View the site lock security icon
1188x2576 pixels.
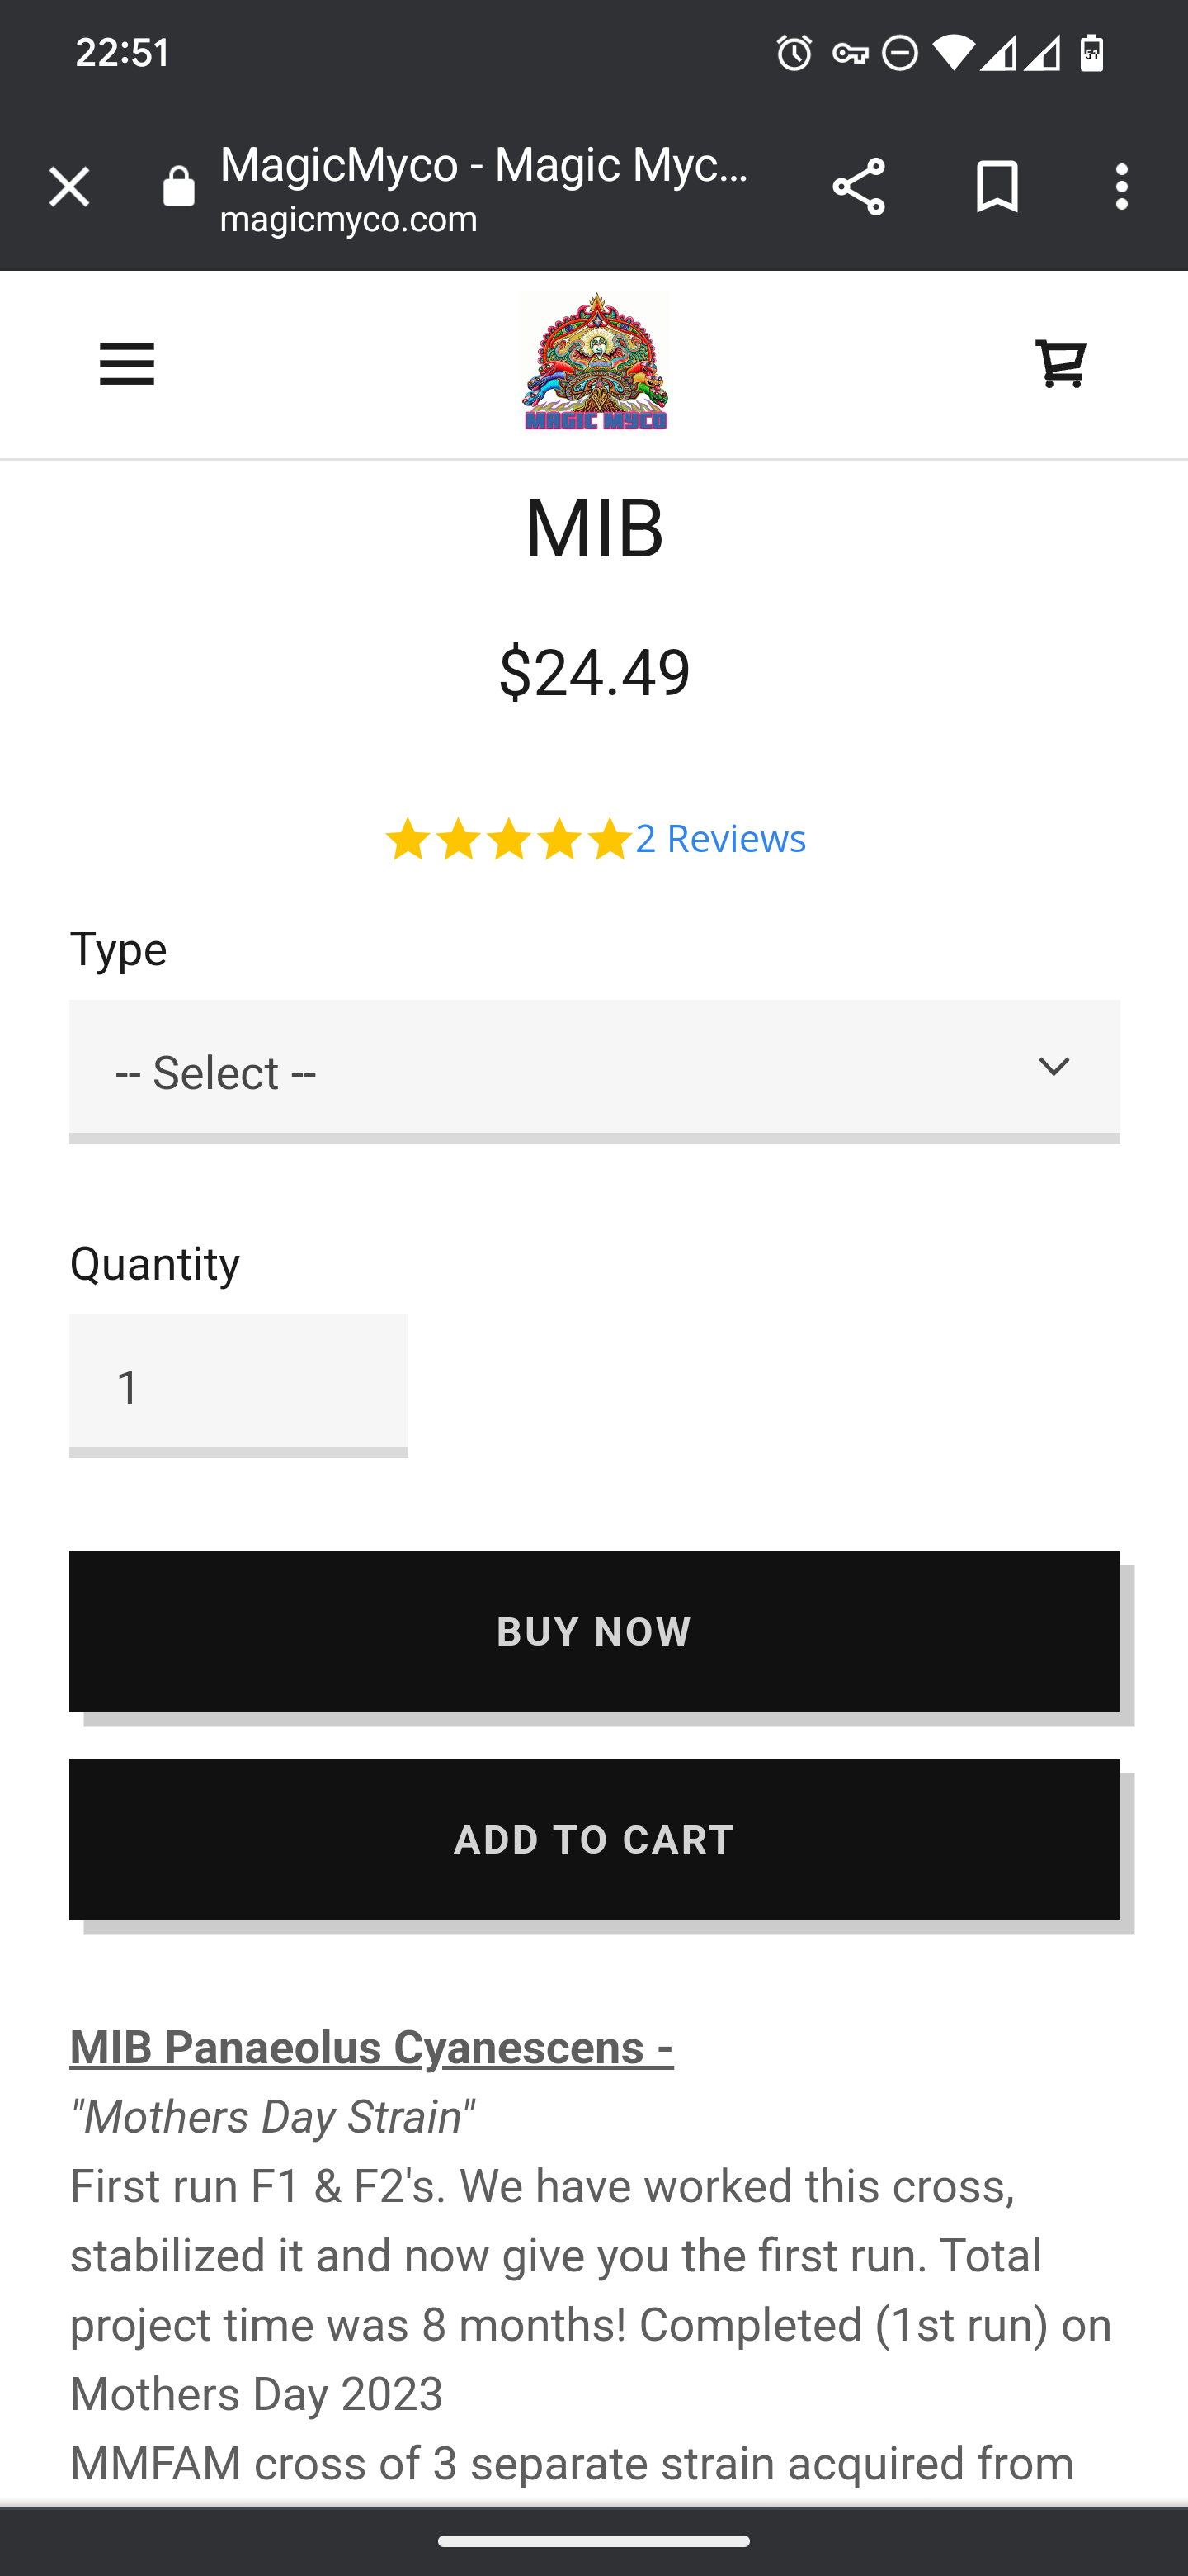pyautogui.click(x=179, y=187)
